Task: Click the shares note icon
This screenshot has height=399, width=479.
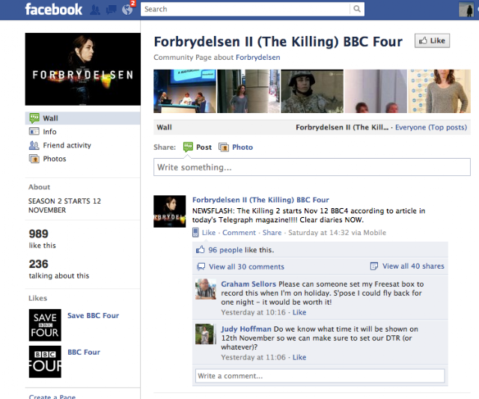Action: [x=374, y=266]
